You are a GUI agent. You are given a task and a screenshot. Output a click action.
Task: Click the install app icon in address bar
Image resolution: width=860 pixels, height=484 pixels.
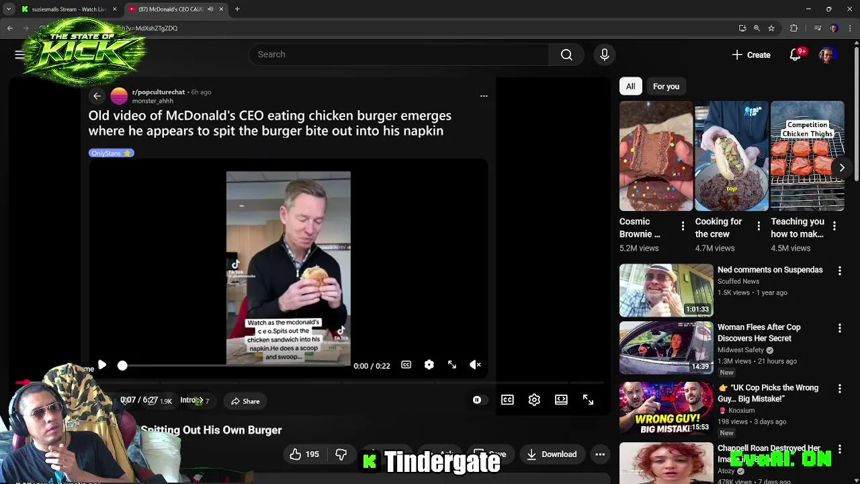(x=742, y=28)
